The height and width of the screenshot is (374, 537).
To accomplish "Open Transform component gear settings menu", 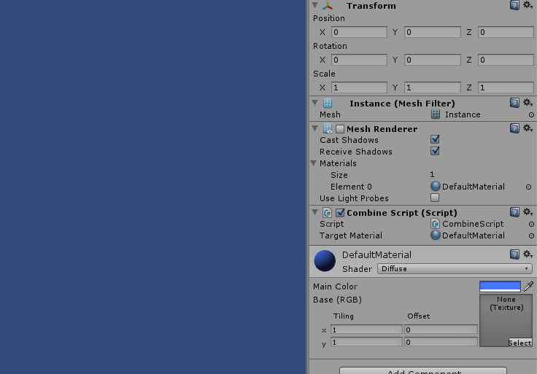I will point(528,5).
